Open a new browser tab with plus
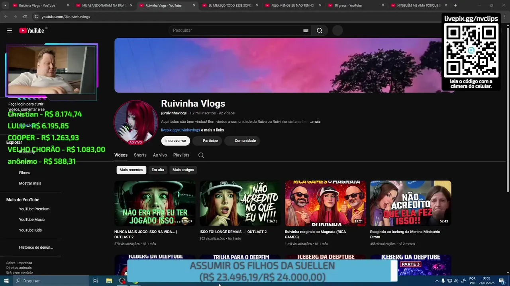The image size is (510, 286). point(455,6)
